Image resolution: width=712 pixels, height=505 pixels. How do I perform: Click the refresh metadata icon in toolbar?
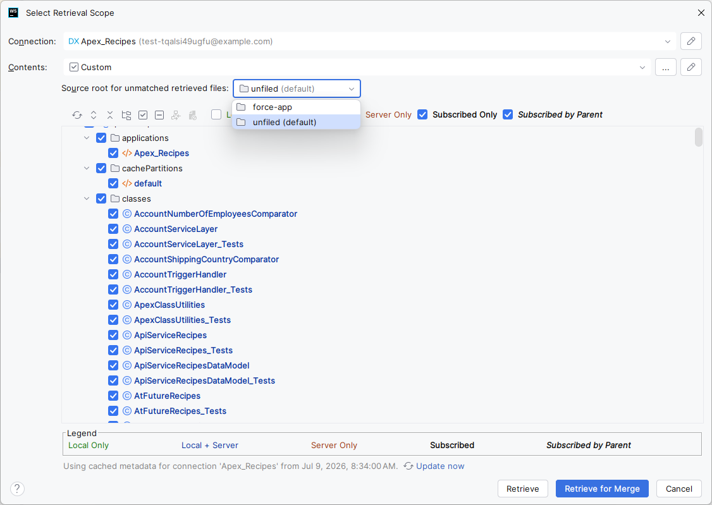click(x=77, y=115)
